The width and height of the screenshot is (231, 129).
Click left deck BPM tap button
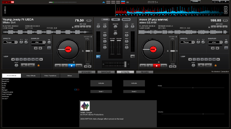[x=89, y=20]
